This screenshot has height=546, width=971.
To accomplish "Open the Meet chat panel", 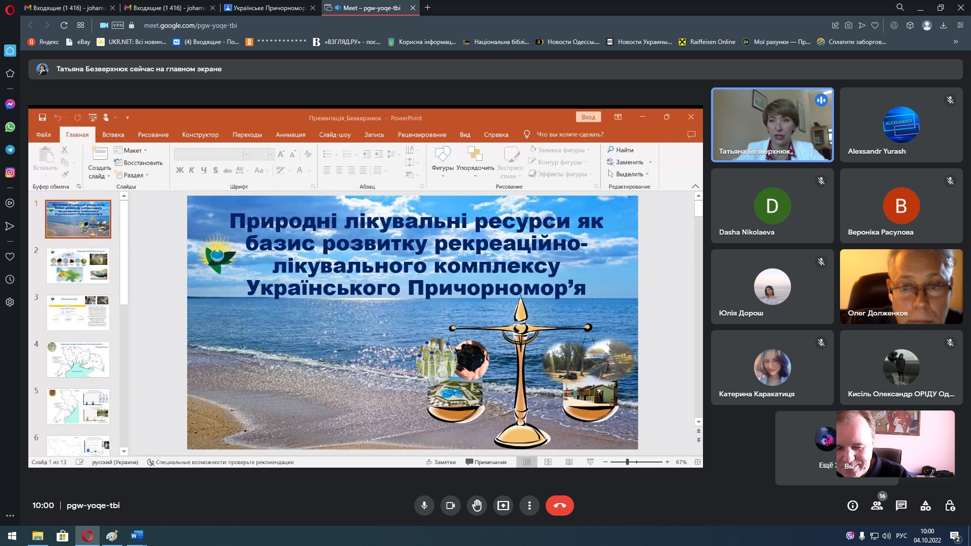I will 901,506.
